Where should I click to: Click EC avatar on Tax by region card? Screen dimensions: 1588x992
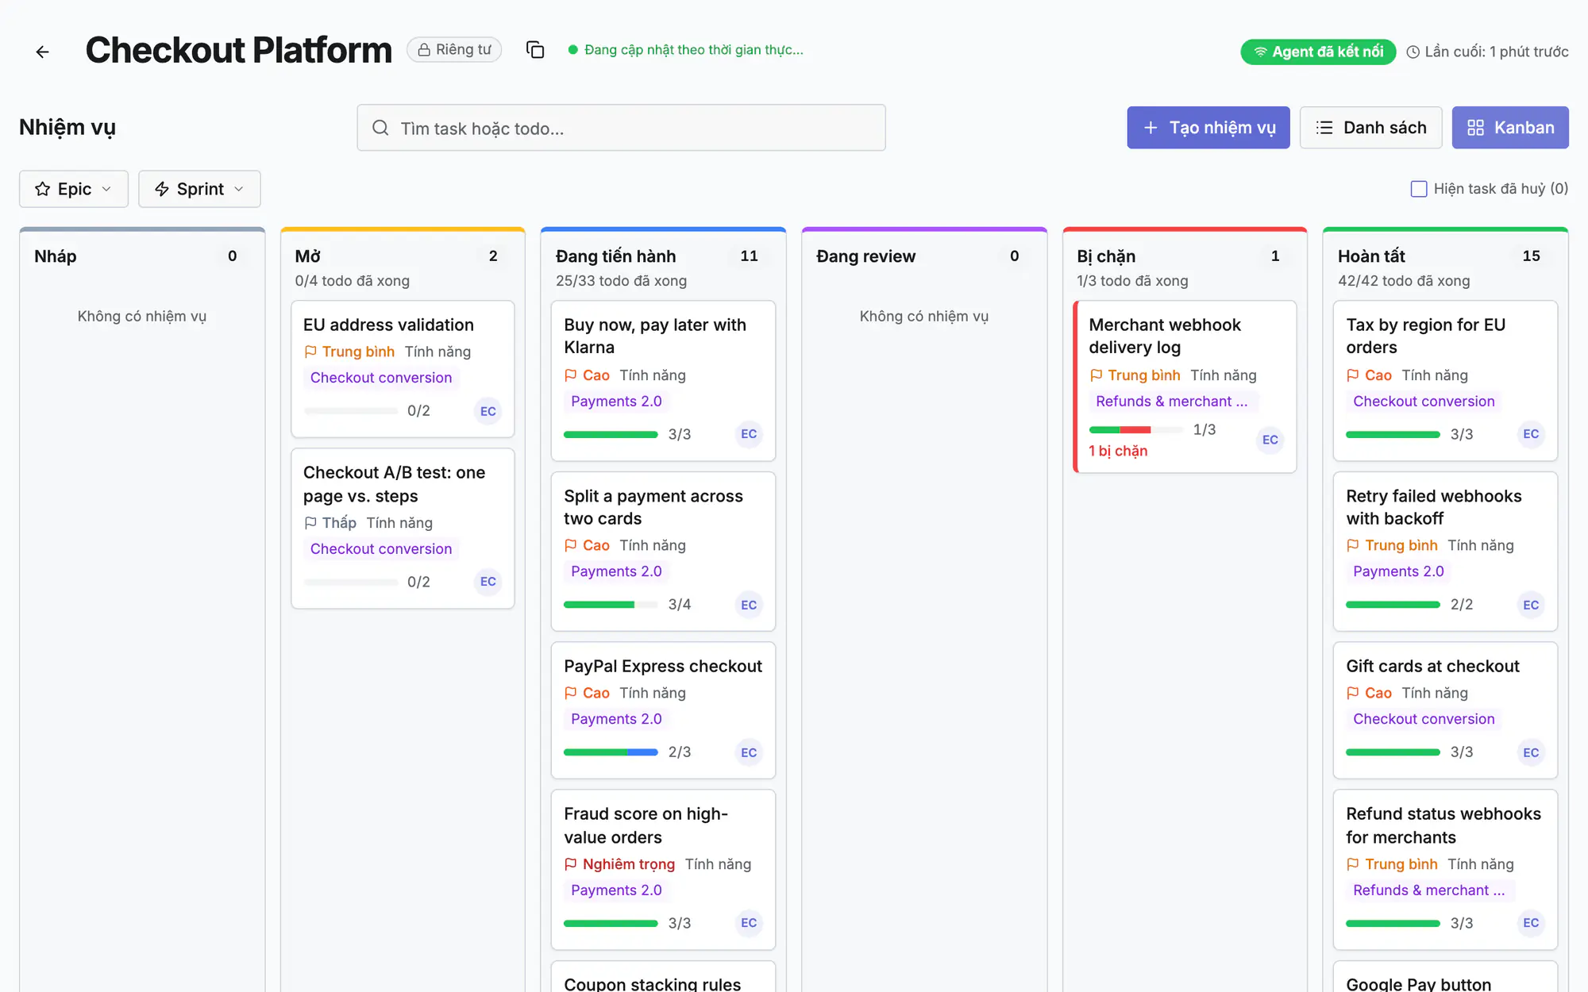(1531, 434)
